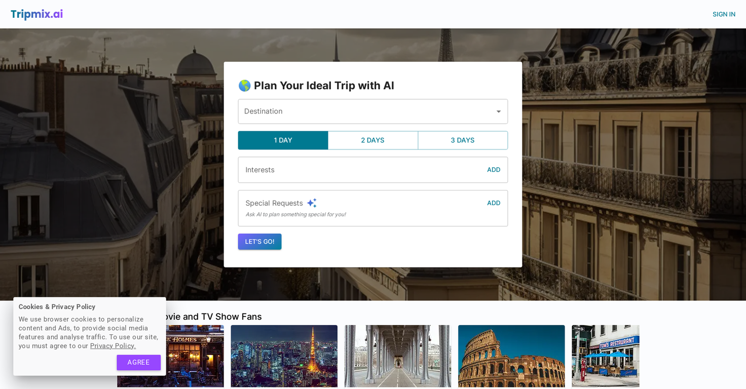Image resolution: width=746 pixels, height=389 pixels.
Task: Click the Destination dropdown arrow
Action: 499,111
